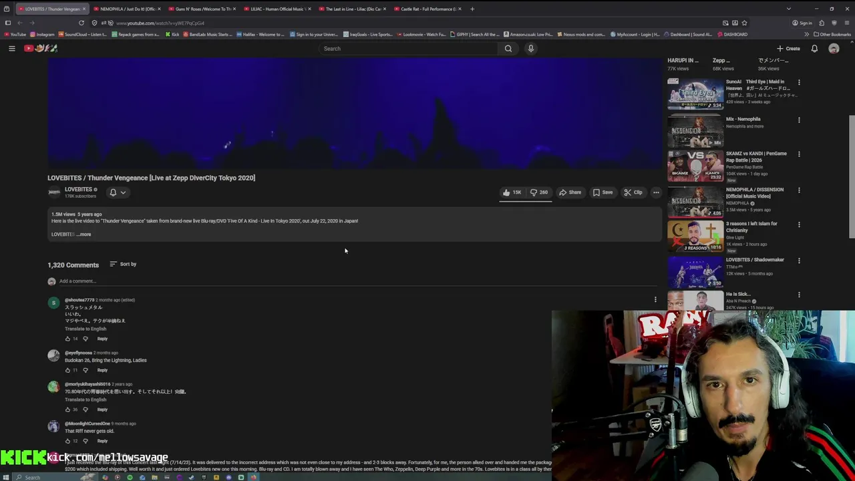Screen dimensions: 855x481
Task: Save the video to a playlist
Action: 603,192
